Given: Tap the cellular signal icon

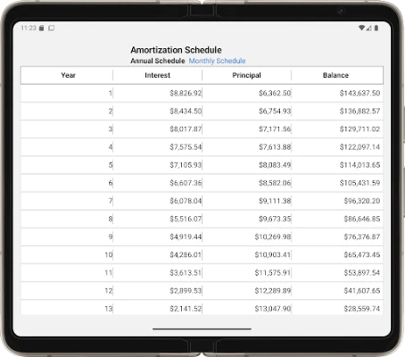Looking at the screenshot, I should click(368, 28).
